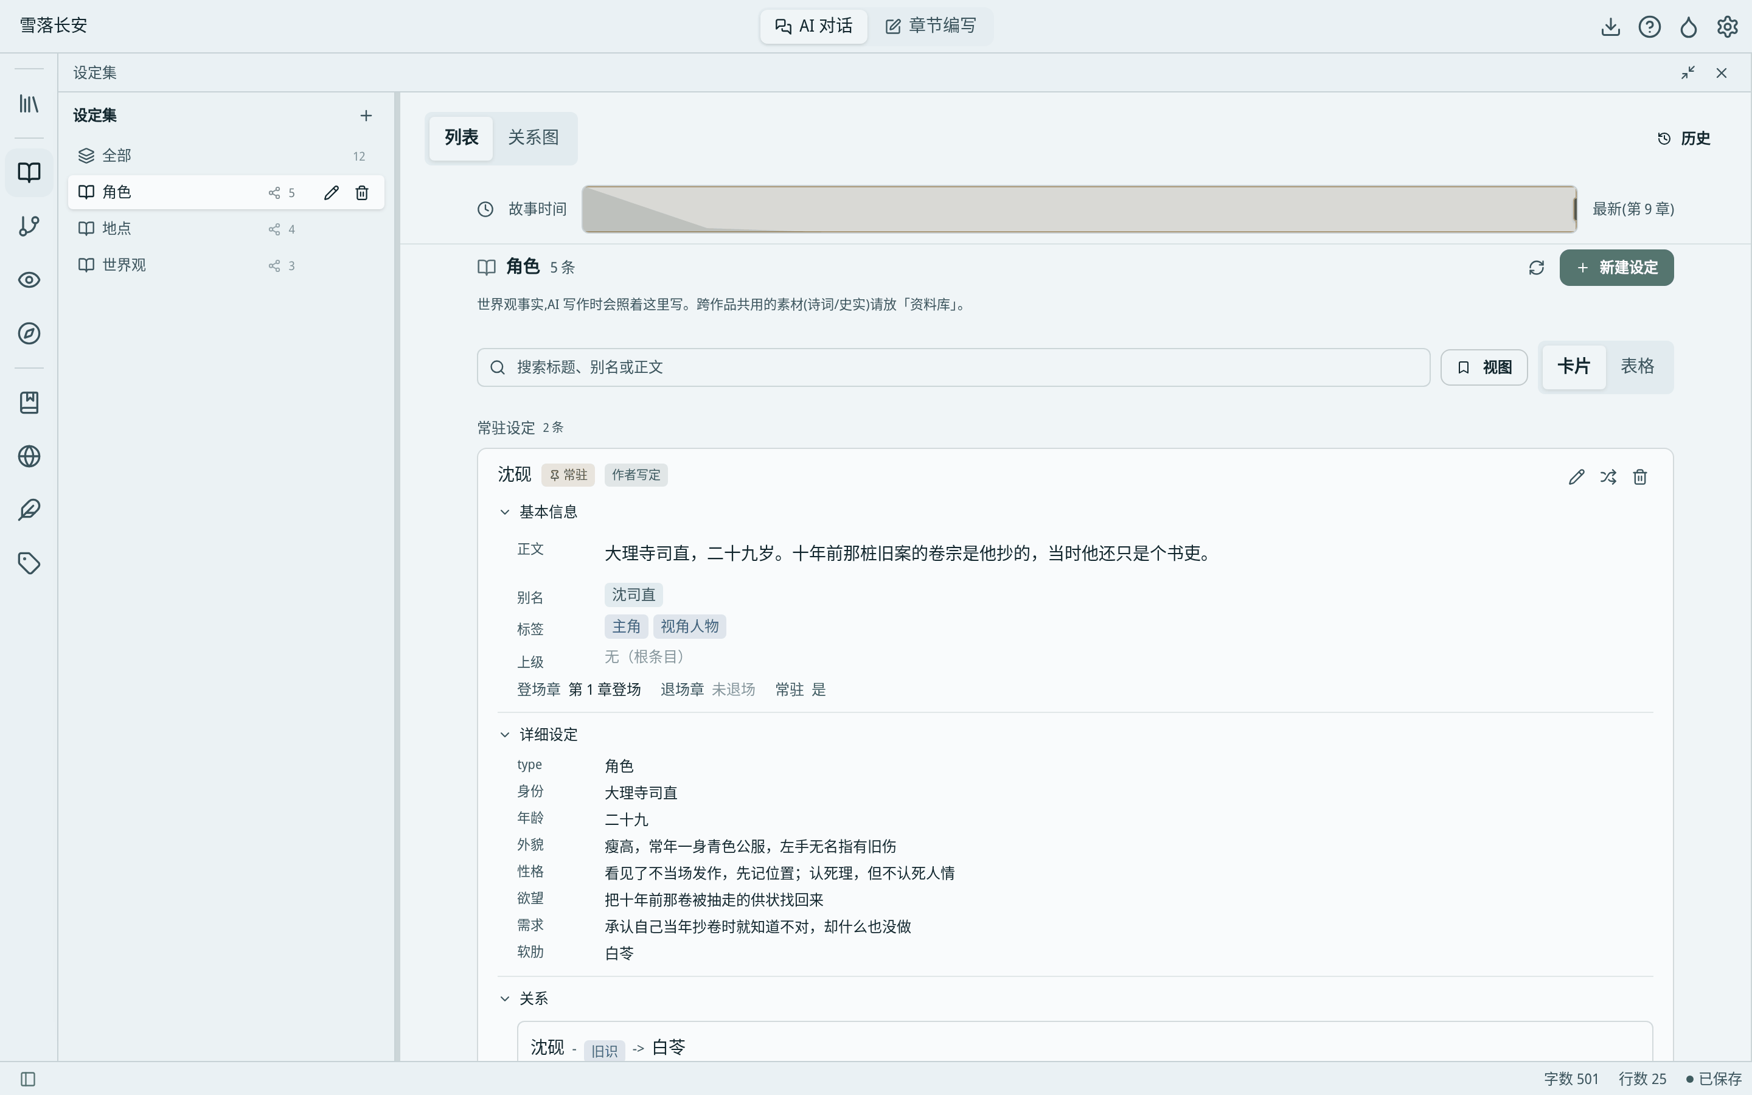The height and width of the screenshot is (1095, 1752).
Task: Open the settings gear icon
Action: (1728, 27)
